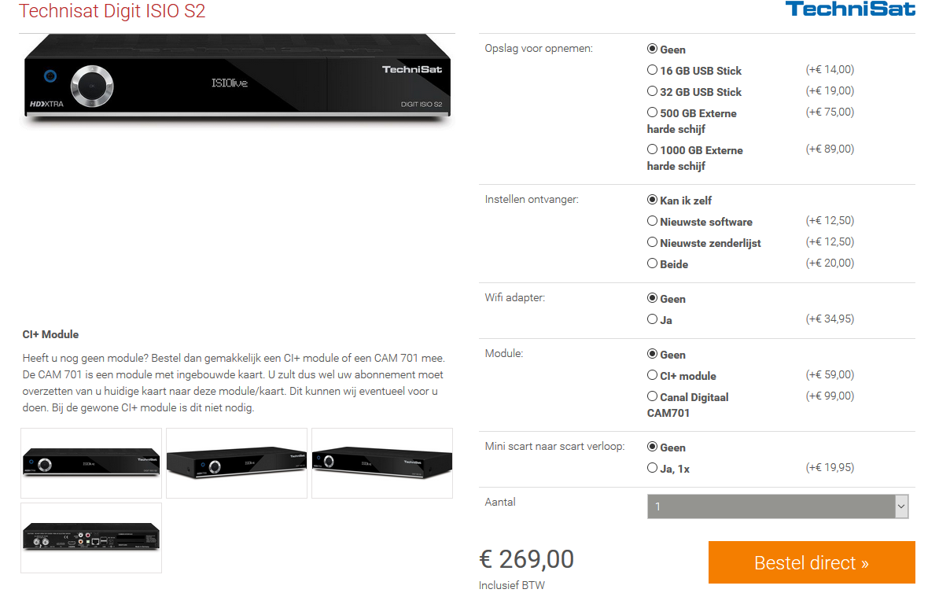View the first front-view product thumbnail
This screenshot has height=593, width=939.
click(91, 463)
